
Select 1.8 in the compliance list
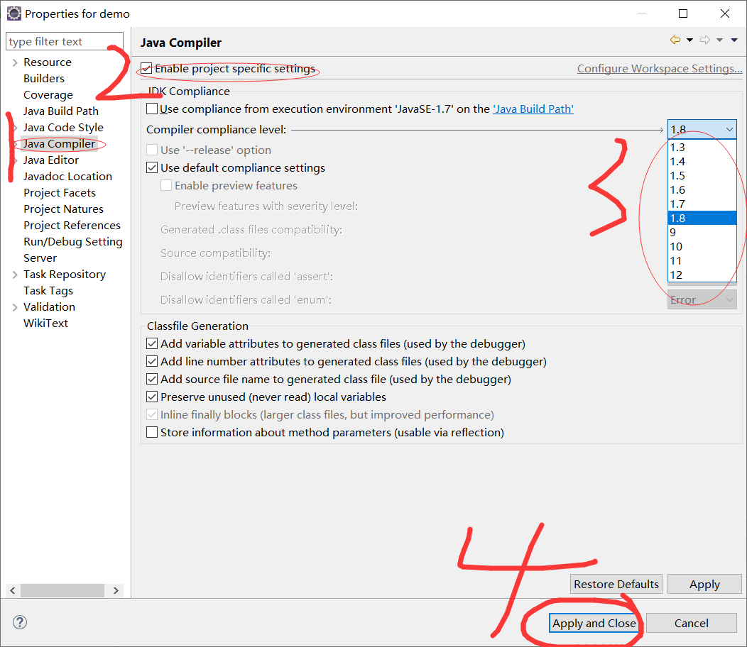click(x=702, y=218)
